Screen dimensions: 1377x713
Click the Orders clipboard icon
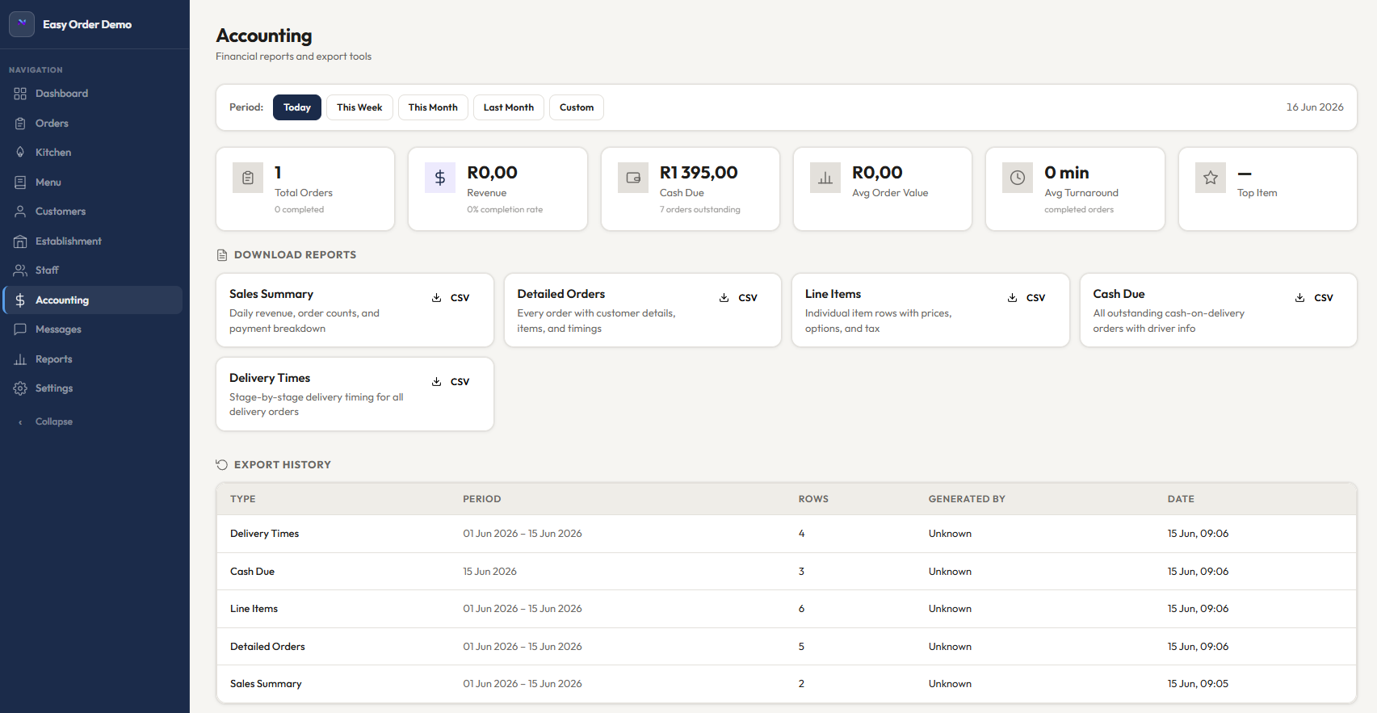click(20, 124)
